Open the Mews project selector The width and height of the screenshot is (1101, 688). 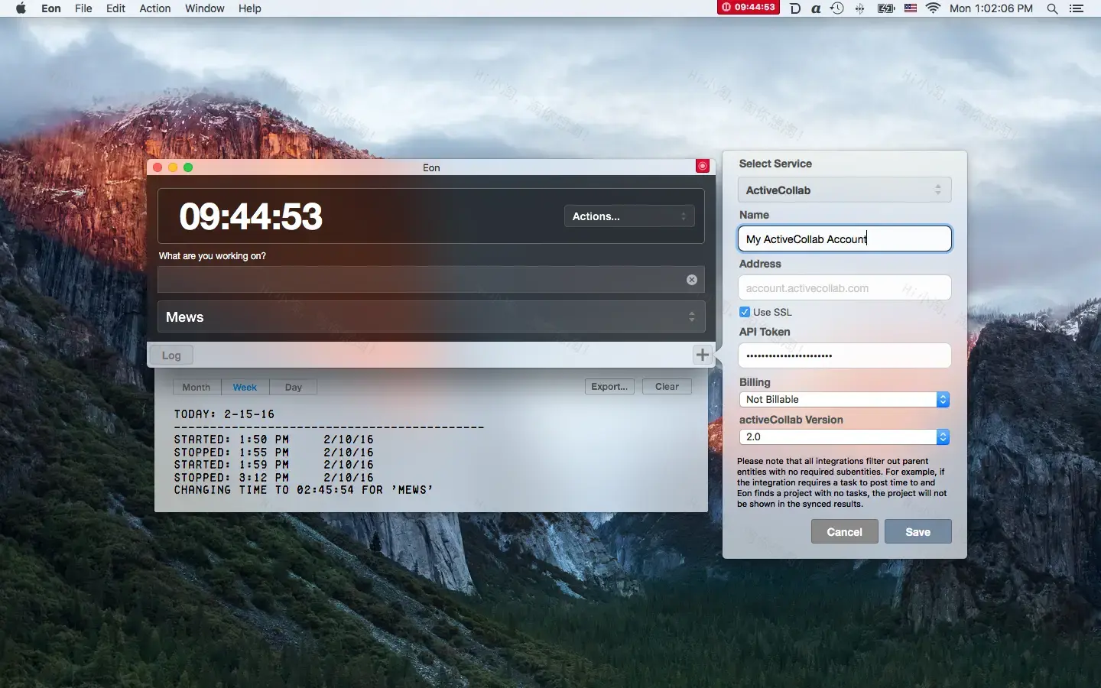[430, 317]
